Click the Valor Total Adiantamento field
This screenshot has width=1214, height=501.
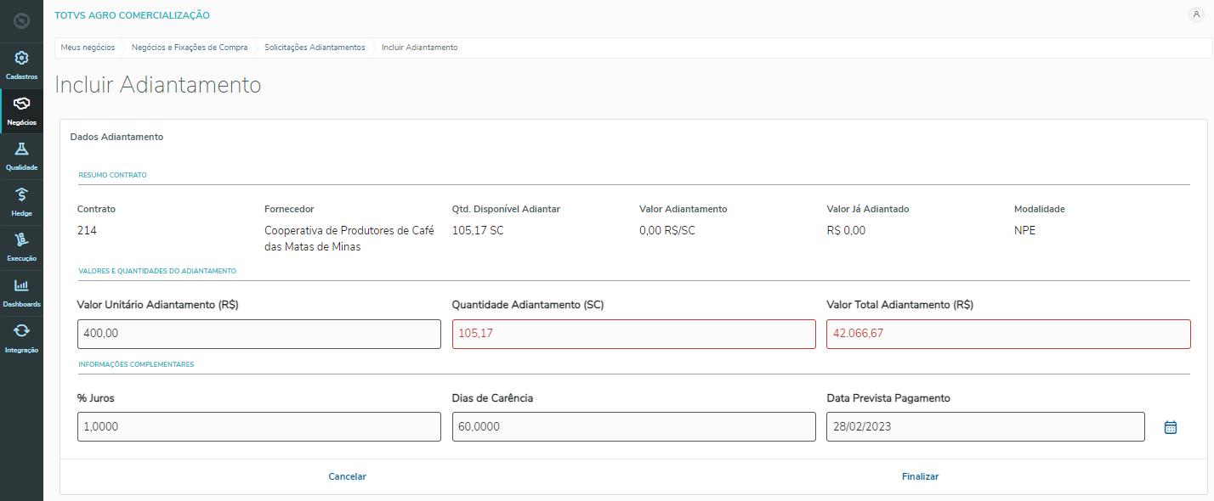coord(1008,334)
